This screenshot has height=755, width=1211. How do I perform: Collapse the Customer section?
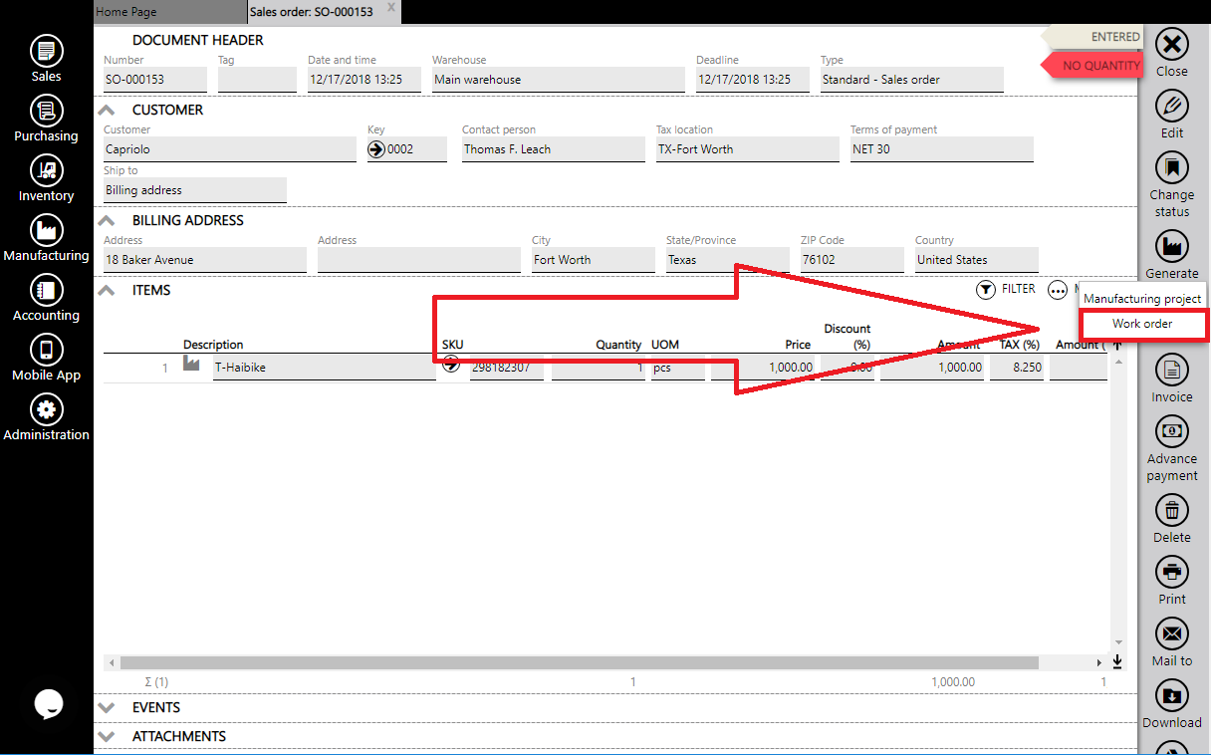(109, 111)
